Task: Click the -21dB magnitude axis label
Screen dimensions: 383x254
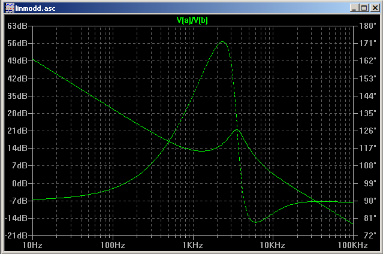Action: click(x=16, y=235)
